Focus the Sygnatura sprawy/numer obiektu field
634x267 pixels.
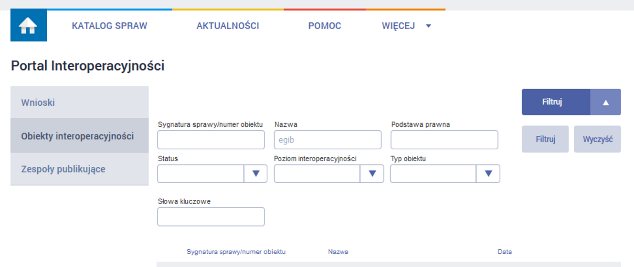click(211, 140)
